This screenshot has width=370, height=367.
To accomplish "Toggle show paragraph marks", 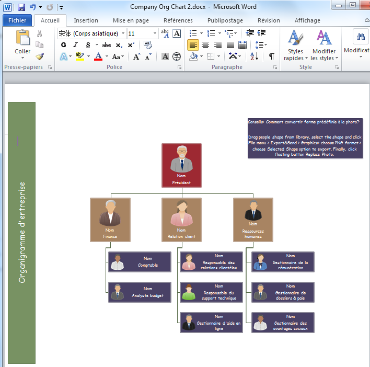I will (x=272, y=56).
